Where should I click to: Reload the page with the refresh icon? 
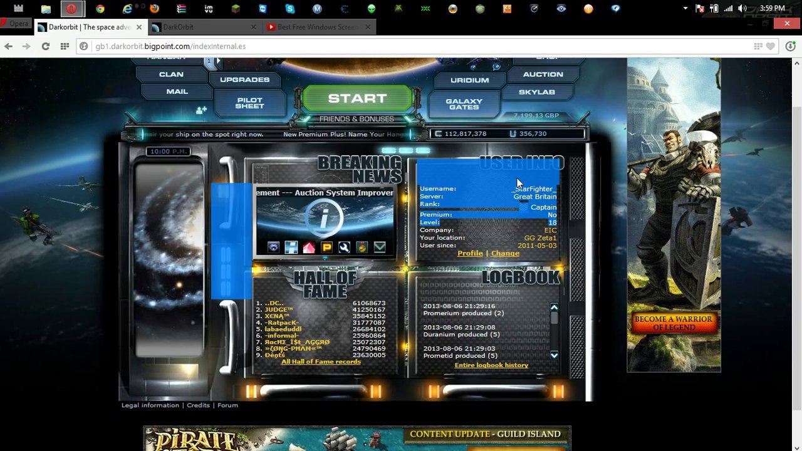[45, 46]
